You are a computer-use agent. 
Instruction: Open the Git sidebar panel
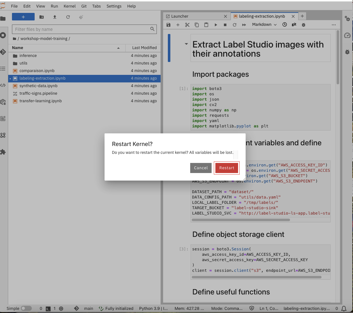point(3,52)
